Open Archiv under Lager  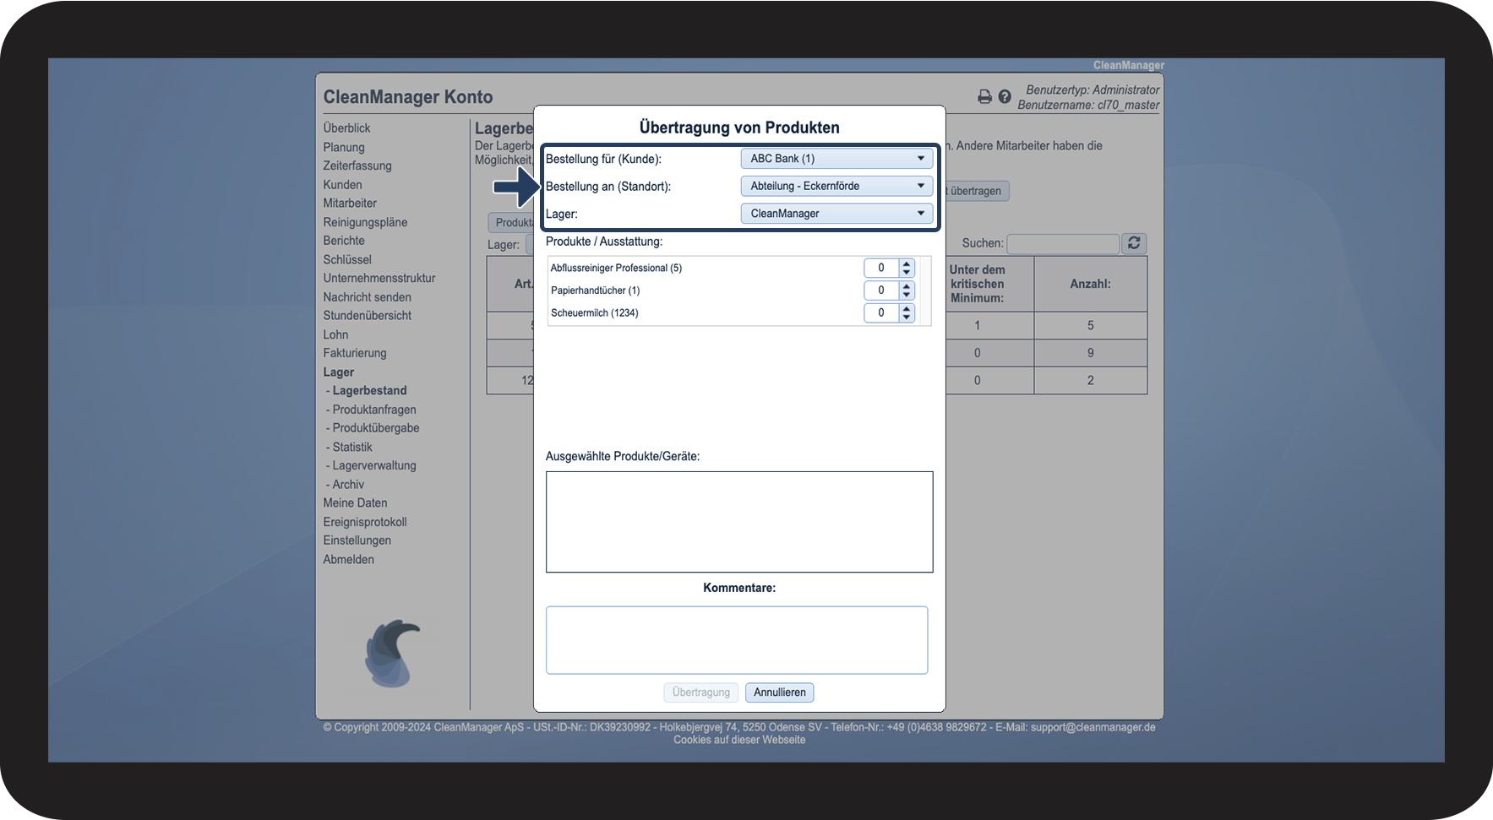(x=348, y=485)
